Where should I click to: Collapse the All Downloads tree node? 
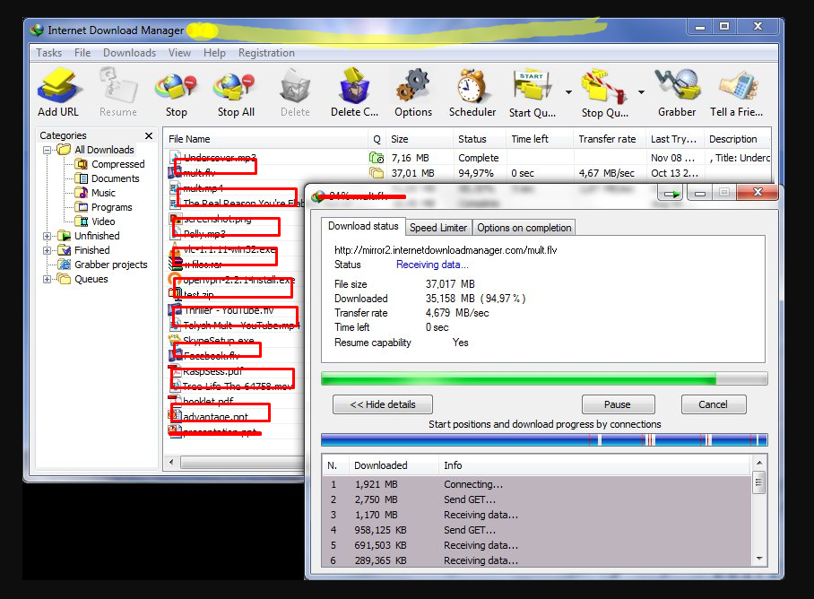pos(48,150)
